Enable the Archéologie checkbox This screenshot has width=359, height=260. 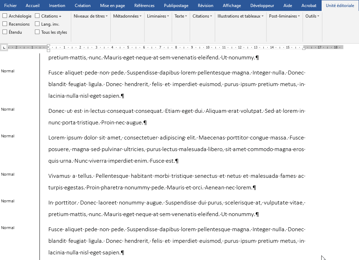pyautogui.click(x=5, y=16)
